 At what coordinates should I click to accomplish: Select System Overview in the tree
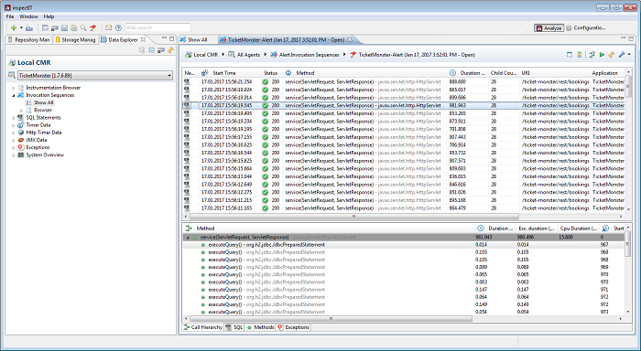(45, 154)
